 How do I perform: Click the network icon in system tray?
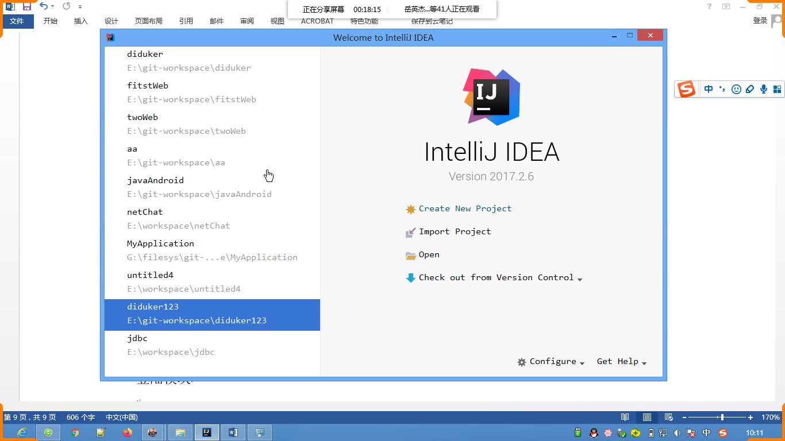pyautogui.click(x=664, y=433)
